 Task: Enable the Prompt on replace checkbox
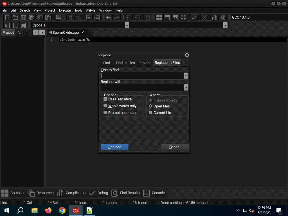click(105, 112)
